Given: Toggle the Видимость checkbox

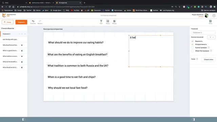Looking at the screenshot, I should point(192,41).
